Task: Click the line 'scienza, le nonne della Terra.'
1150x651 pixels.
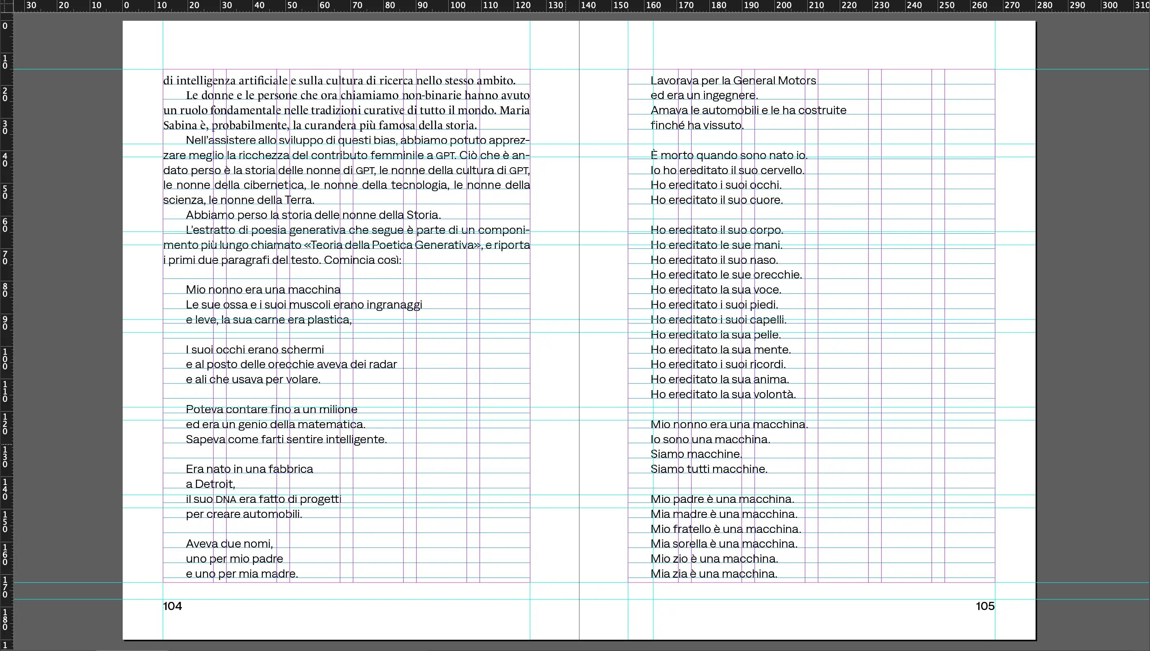Action: coord(239,200)
